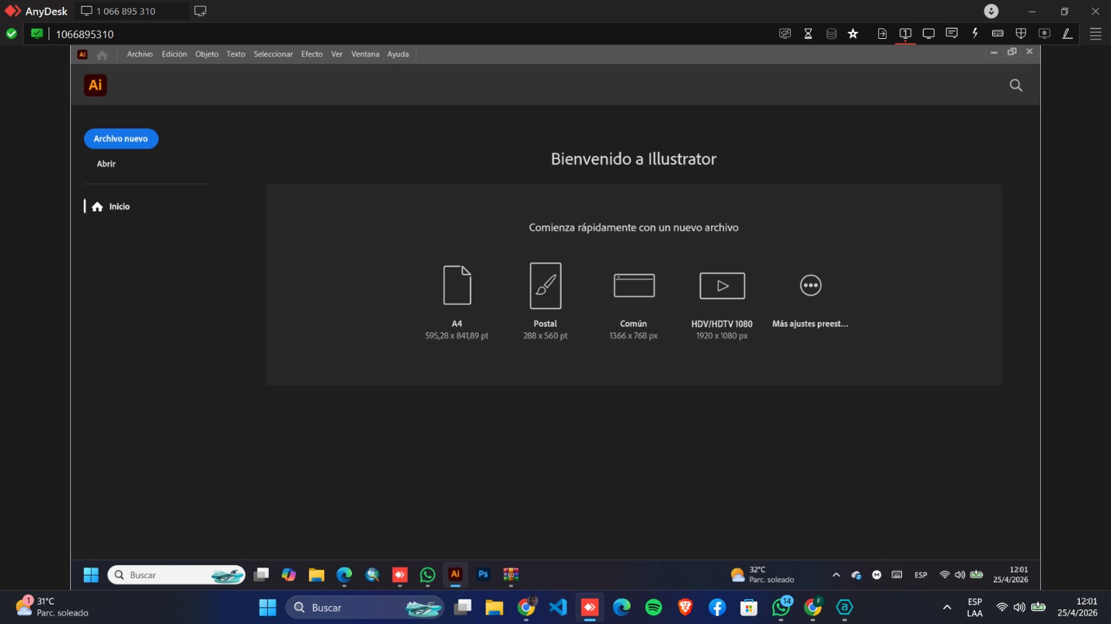Select the A4 document preset icon
This screenshot has height=624, width=1111.
click(457, 285)
